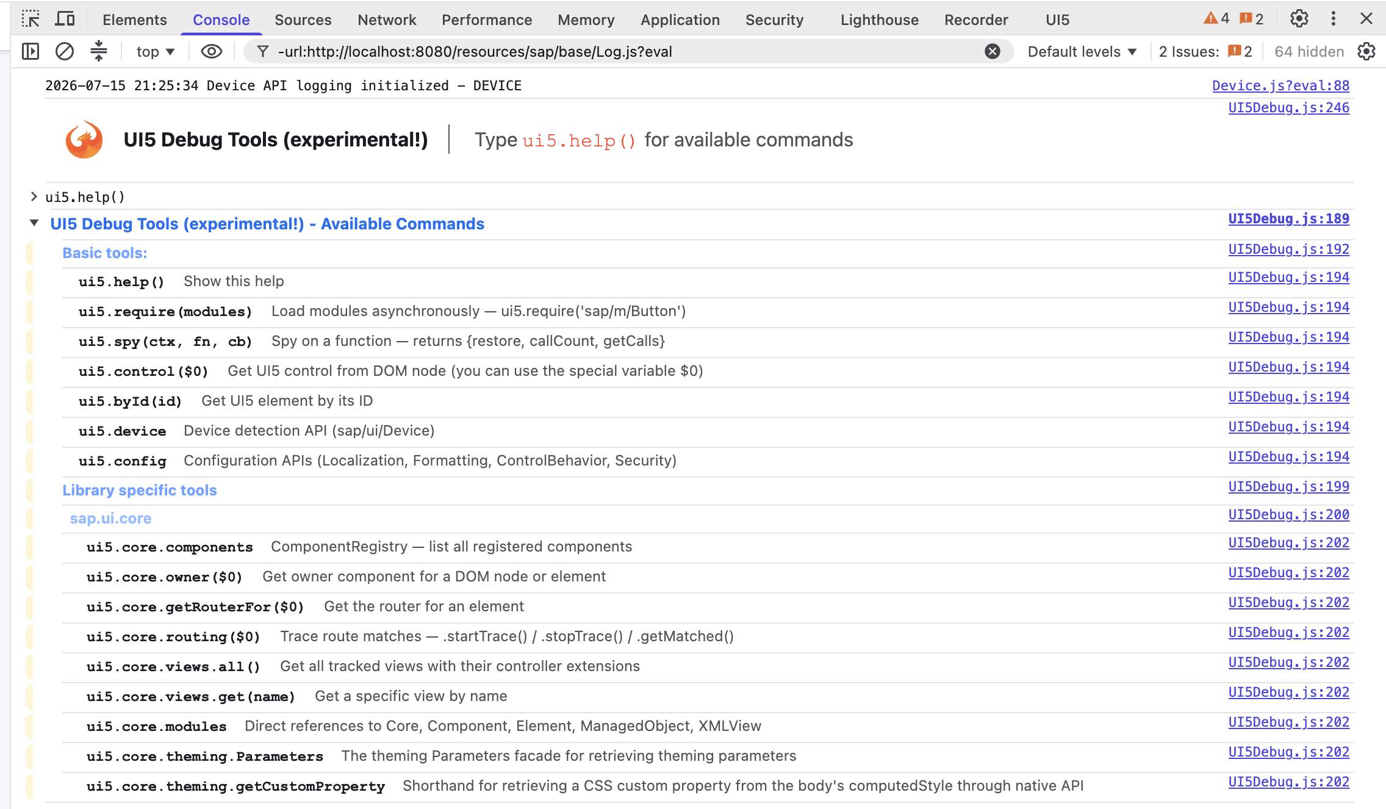Switch to the Elements tab
This screenshot has height=809, width=1386.
click(135, 20)
